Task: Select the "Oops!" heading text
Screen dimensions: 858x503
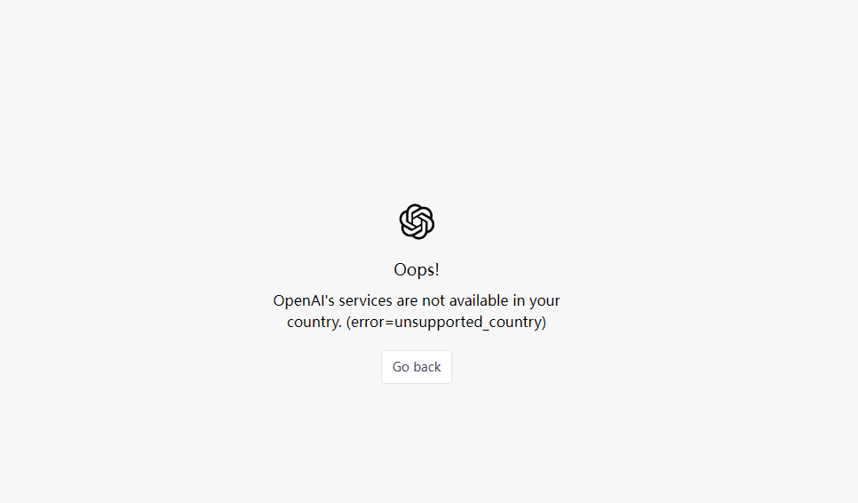Action: click(x=417, y=270)
